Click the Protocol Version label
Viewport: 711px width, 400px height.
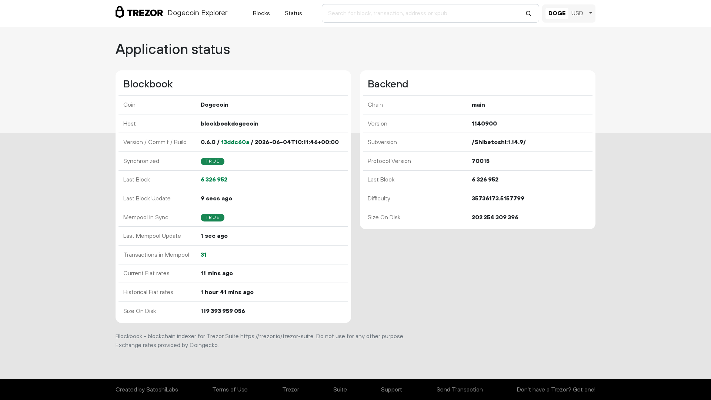(389, 161)
